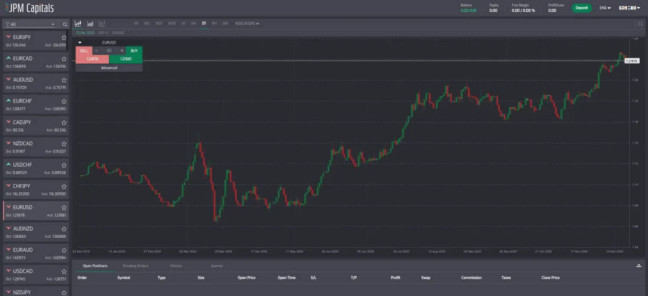648x296 pixels.
Task: Select the candlestick chart type icon
Action: (x=78, y=24)
